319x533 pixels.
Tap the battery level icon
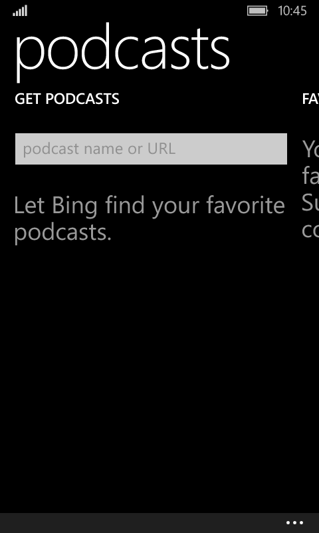coord(257,11)
